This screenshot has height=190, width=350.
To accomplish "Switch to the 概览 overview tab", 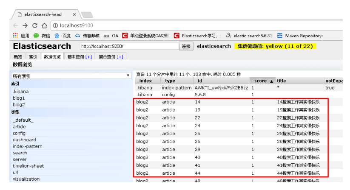I will 18,56.
